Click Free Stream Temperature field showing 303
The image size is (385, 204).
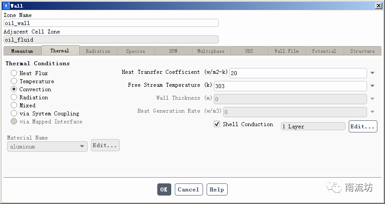[x=290, y=86]
